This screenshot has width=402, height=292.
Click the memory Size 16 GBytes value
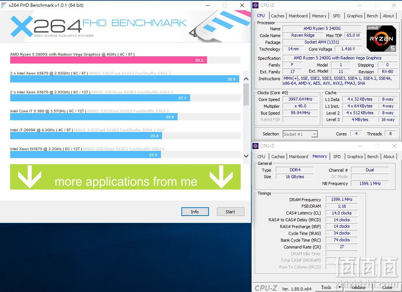click(295, 177)
